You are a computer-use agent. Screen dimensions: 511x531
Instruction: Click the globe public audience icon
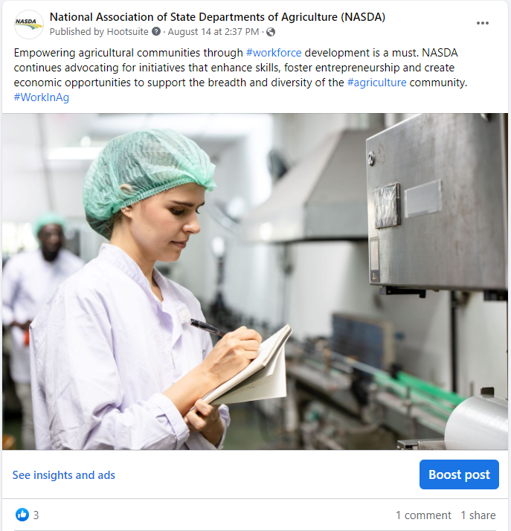tap(271, 32)
